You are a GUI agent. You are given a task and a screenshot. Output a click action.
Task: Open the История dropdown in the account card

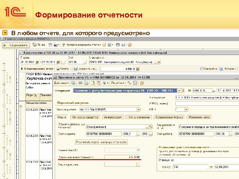click(228, 69)
